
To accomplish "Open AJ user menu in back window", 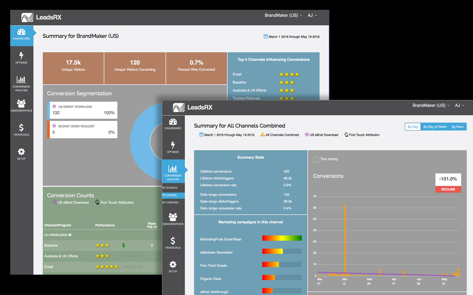I will (x=312, y=15).
